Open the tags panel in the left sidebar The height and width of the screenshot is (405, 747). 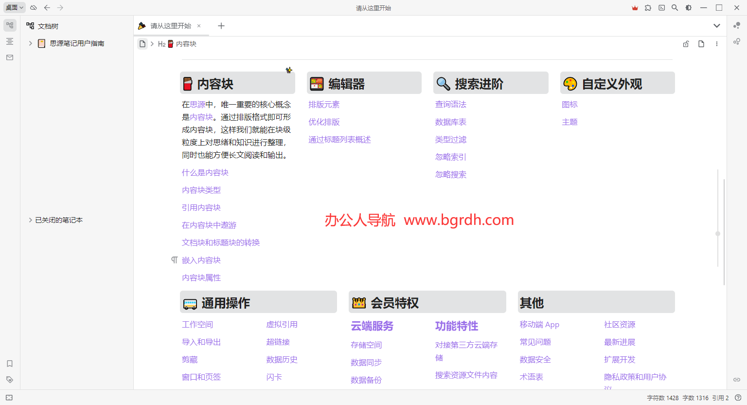pyautogui.click(x=9, y=379)
